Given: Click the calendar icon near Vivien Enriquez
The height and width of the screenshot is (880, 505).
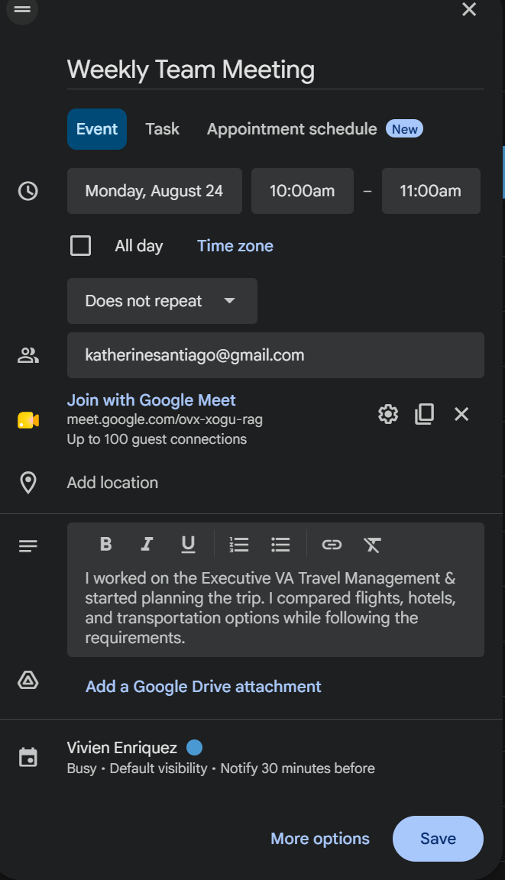Looking at the screenshot, I should [28, 757].
